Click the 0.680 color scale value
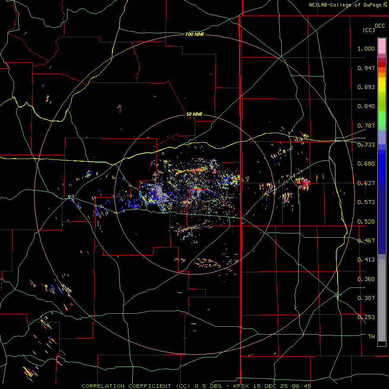The height and width of the screenshot is (389, 389). [x=366, y=164]
